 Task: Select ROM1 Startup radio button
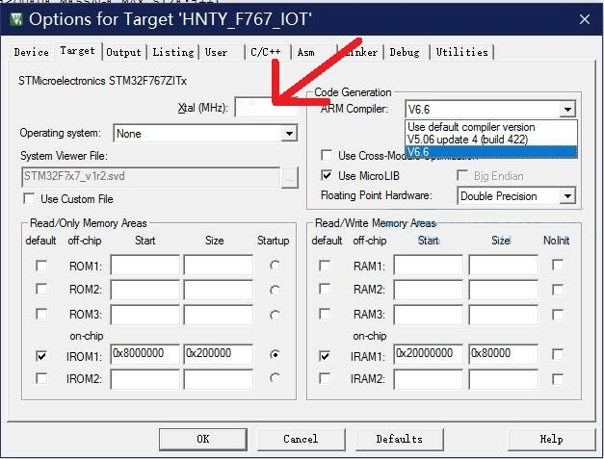point(275,265)
